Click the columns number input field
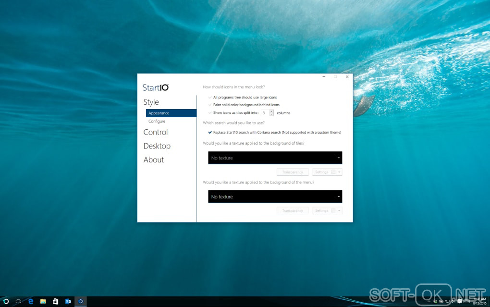The width and height of the screenshot is (490, 307). [265, 113]
